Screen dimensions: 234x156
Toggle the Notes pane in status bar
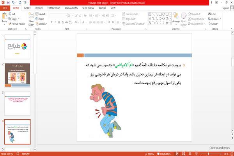pos(149,154)
